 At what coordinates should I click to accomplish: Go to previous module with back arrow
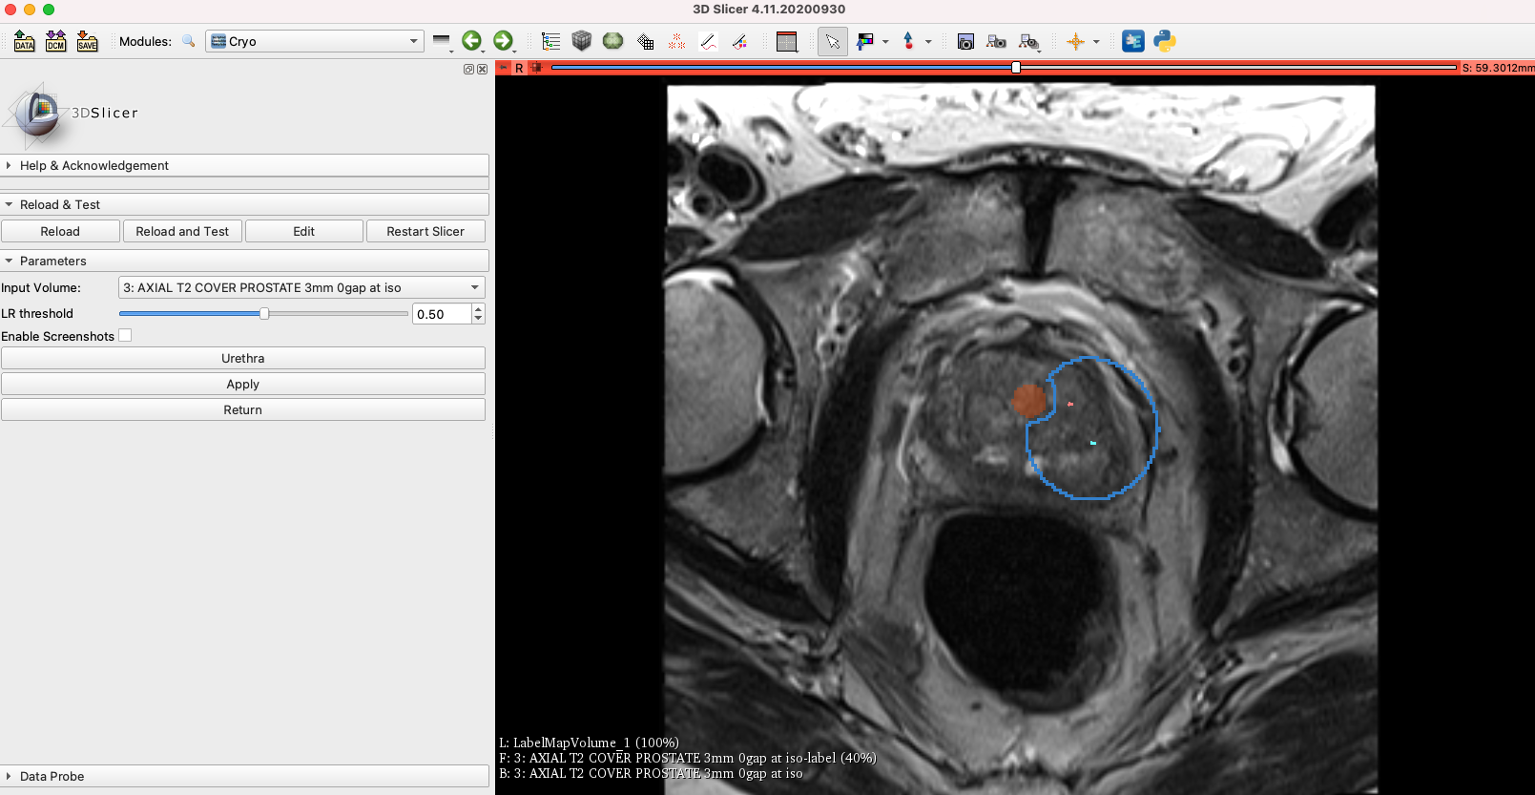pos(471,41)
